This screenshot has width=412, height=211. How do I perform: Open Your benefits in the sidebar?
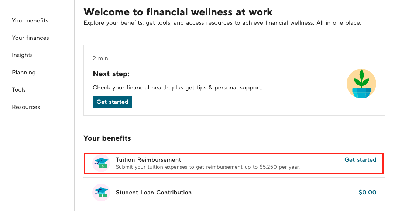(x=30, y=21)
